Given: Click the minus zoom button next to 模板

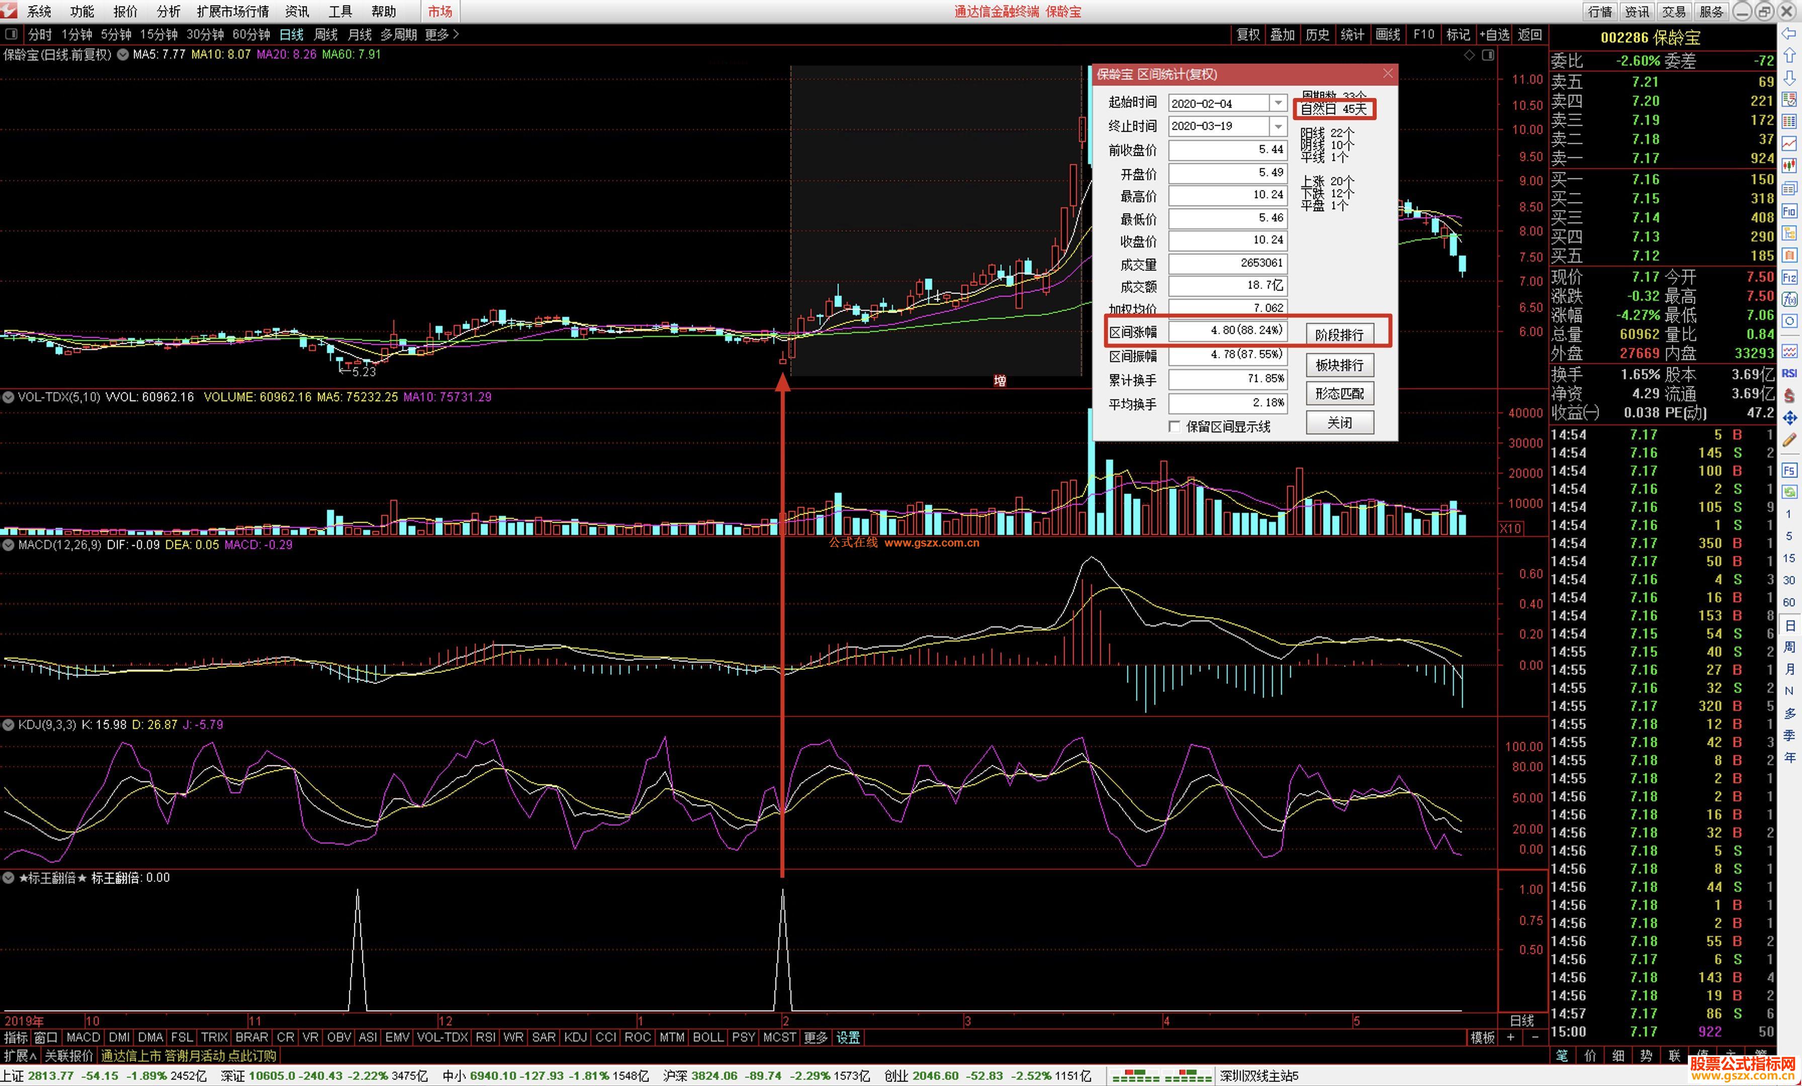Looking at the screenshot, I should pos(1535,1037).
